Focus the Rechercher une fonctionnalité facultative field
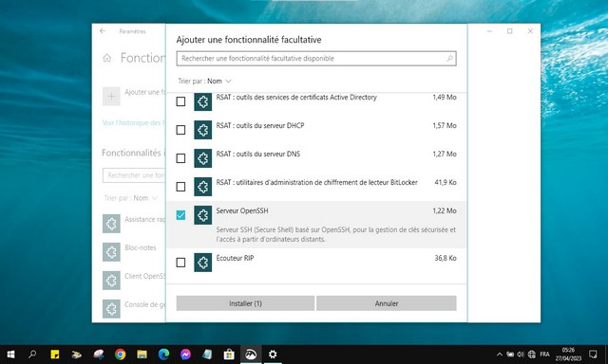Screen dimensions: 608x364 (x=316, y=59)
